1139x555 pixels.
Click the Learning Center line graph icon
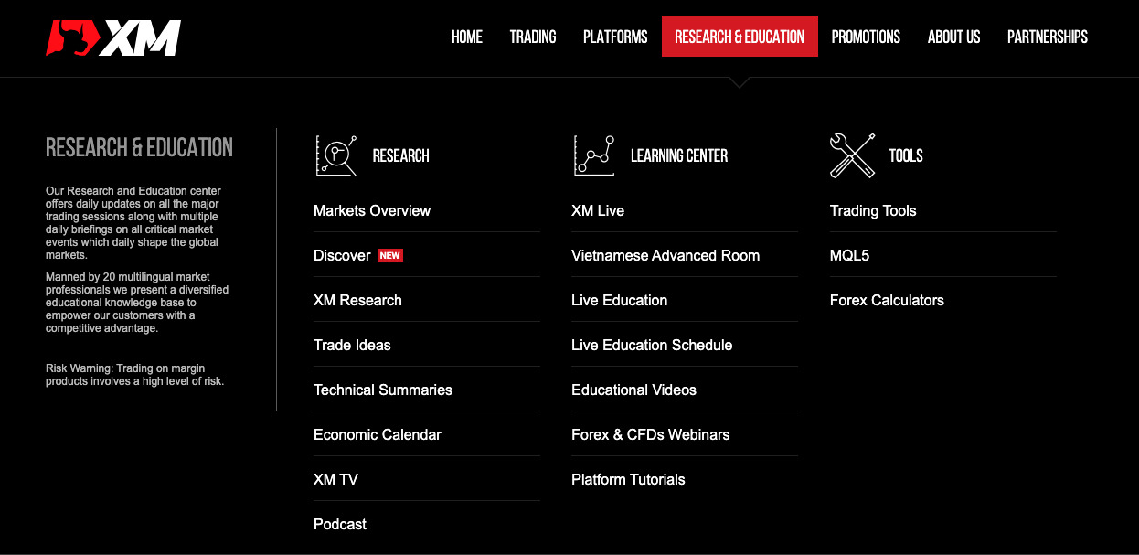tap(594, 155)
